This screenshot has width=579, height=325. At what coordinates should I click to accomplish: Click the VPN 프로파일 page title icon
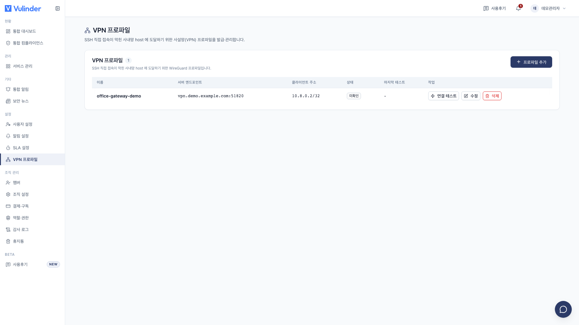[x=87, y=30]
